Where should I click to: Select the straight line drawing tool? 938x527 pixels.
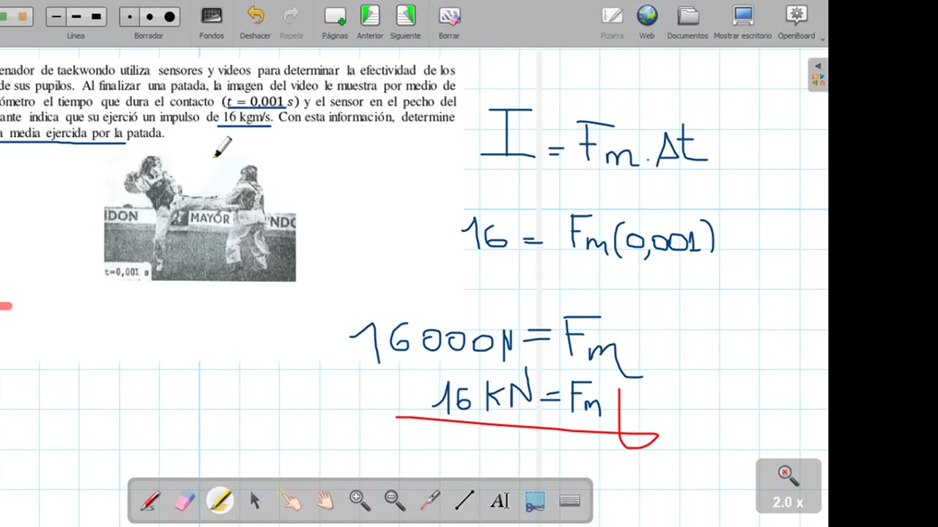(465, 501)
